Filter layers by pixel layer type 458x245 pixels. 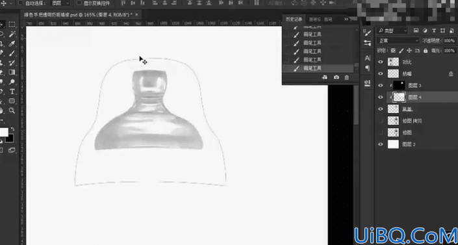point(416,31)
